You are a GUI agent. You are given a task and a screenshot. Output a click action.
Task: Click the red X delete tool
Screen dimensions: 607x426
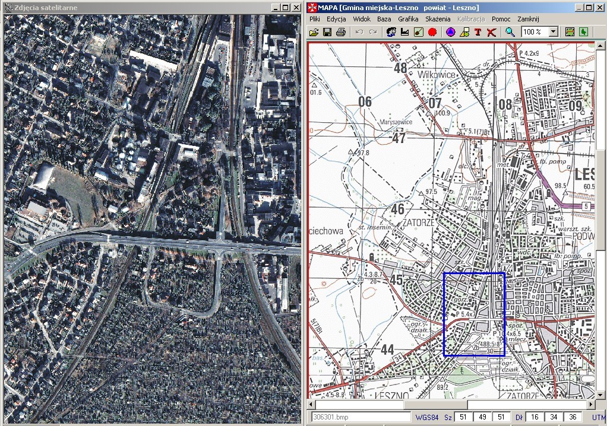click(x=491, y=32)
